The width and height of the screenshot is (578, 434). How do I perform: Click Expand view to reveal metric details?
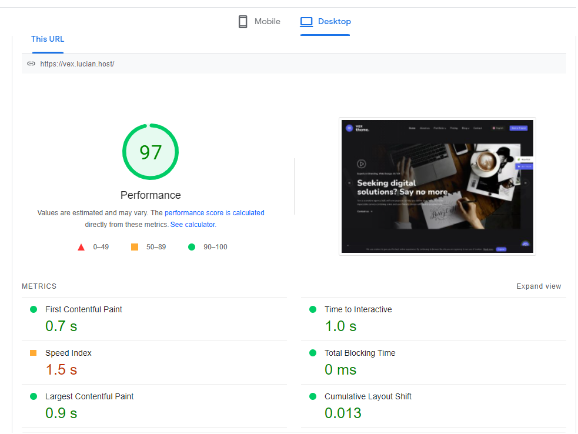tap(539, 286)
